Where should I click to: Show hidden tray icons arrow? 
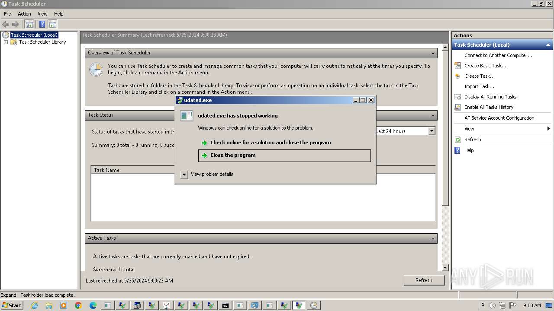click(483, 305)
